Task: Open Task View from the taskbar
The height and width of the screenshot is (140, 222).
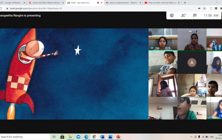Action: pyautogui.click(x=54, y=137)
